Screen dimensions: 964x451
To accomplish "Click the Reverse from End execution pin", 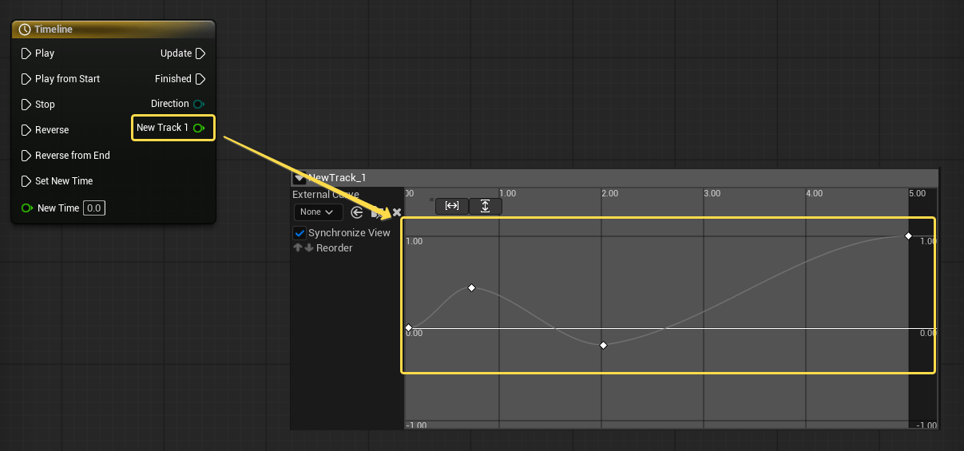I will pyautogui.click(x=26, y=156).
